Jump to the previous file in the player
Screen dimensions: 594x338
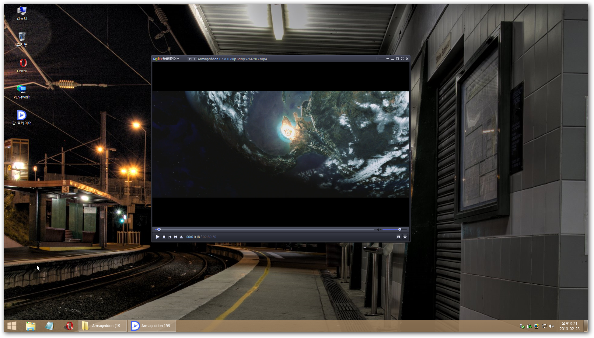(x=170, y=237)
